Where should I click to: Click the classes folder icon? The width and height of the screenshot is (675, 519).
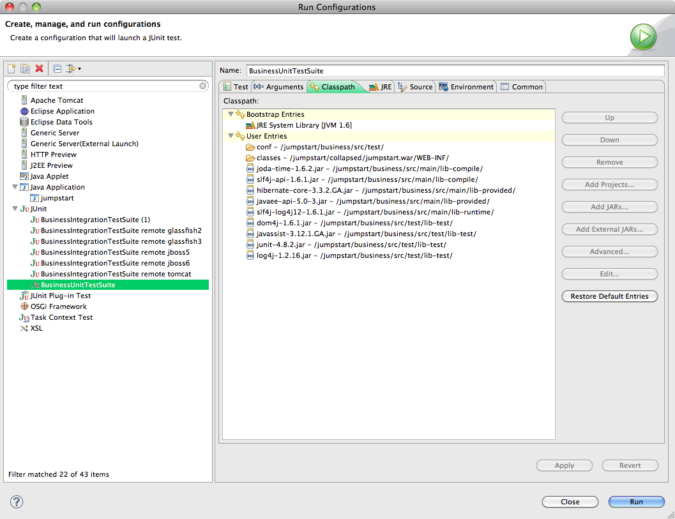coord(250,158)
